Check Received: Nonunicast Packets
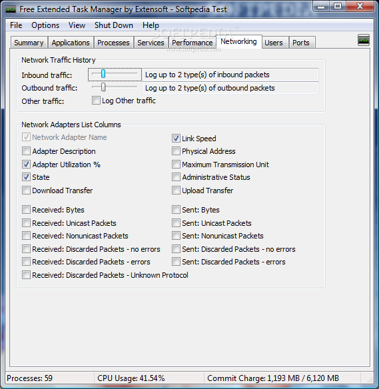The height and width of the screenshot is (389, 379). tap(26, 235)
